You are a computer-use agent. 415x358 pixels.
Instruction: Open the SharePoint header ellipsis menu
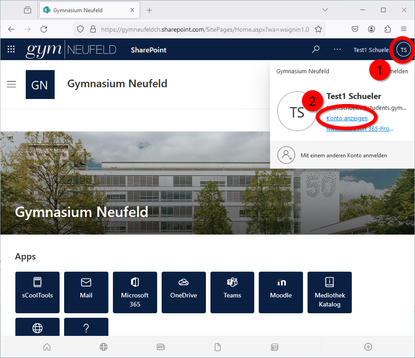[x=337, y=50]
